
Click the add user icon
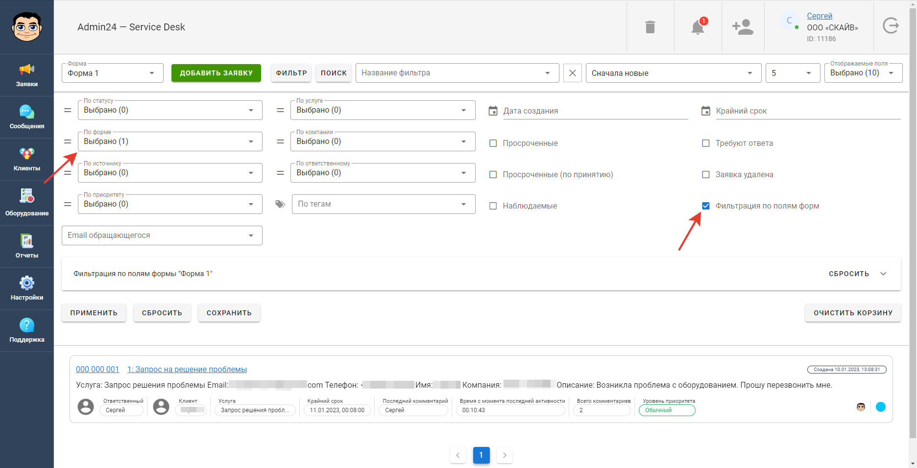(743, 27)
